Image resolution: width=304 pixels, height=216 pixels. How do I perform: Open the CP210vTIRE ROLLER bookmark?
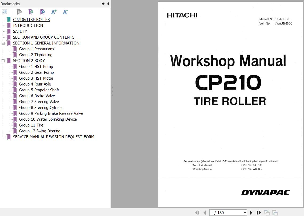click(x=31, y=19)
